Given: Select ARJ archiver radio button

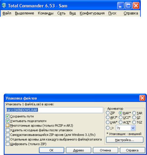Looking at the screenshot, I should coord(108,117).
